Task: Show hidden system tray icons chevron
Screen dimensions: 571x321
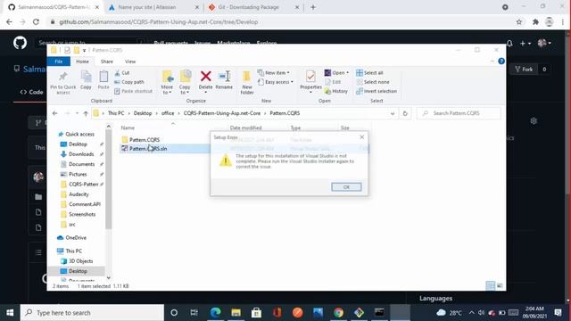Action: point(472,313)
